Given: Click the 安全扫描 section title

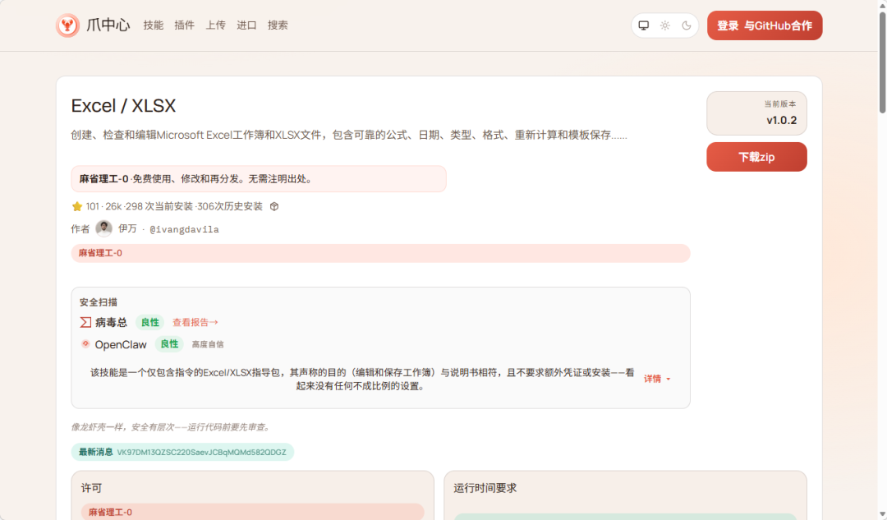Looking at the screenshot, I should (x=99, y=303).
